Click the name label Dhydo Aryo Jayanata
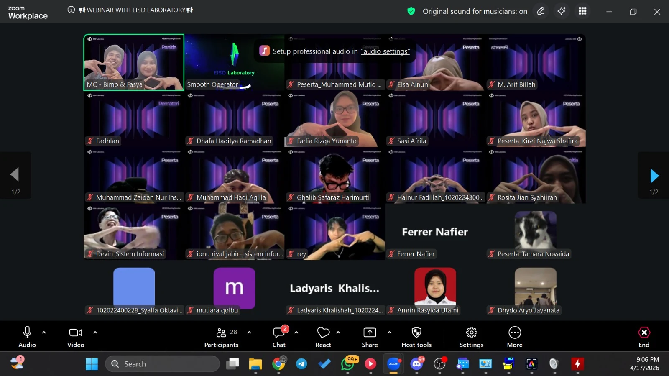The width and height of the screenshot is (669, 376). (529, 310)
